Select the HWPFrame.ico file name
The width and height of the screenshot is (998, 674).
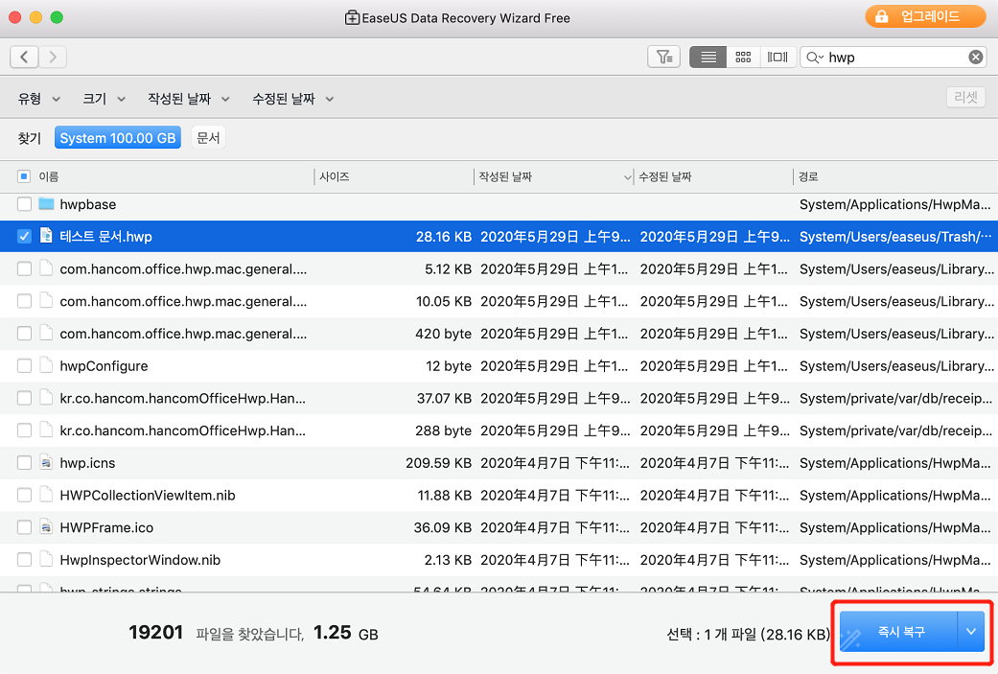(106, 527)
